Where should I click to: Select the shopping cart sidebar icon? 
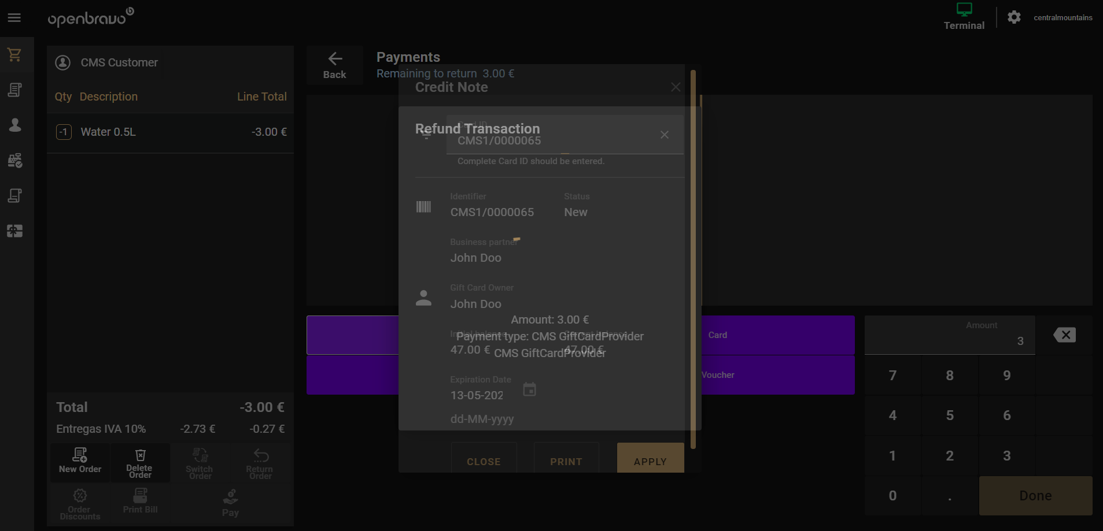[x=14, y=55]
